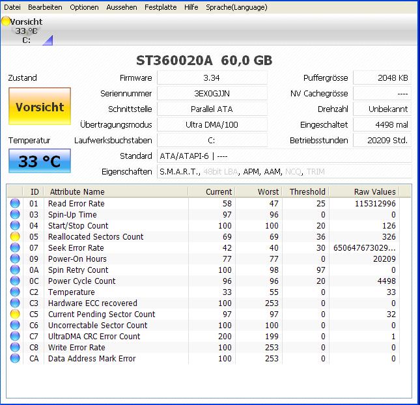Select the Current Pending Sector Count name
The image size is (420, 405).
(x=102, y=314)
